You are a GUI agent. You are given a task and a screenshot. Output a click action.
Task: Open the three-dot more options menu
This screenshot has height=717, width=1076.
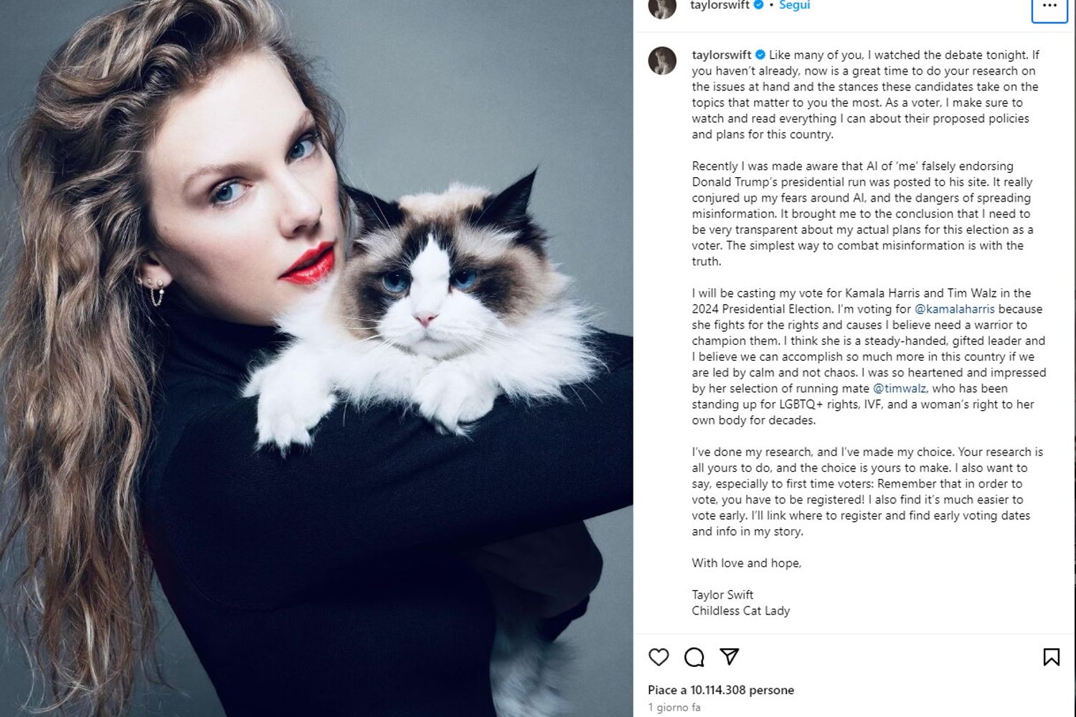(1049, 6)
